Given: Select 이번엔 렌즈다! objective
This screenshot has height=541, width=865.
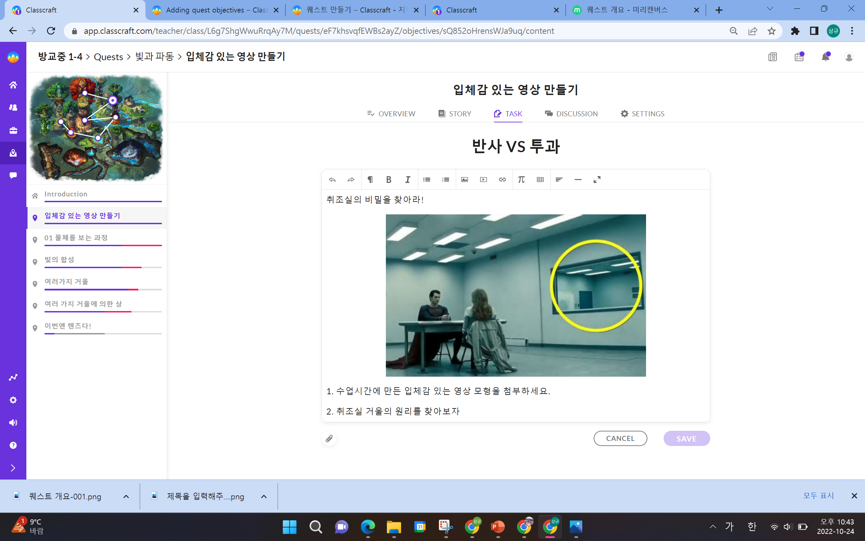Looking at the screenshot, I should click(x=97, y=328).
